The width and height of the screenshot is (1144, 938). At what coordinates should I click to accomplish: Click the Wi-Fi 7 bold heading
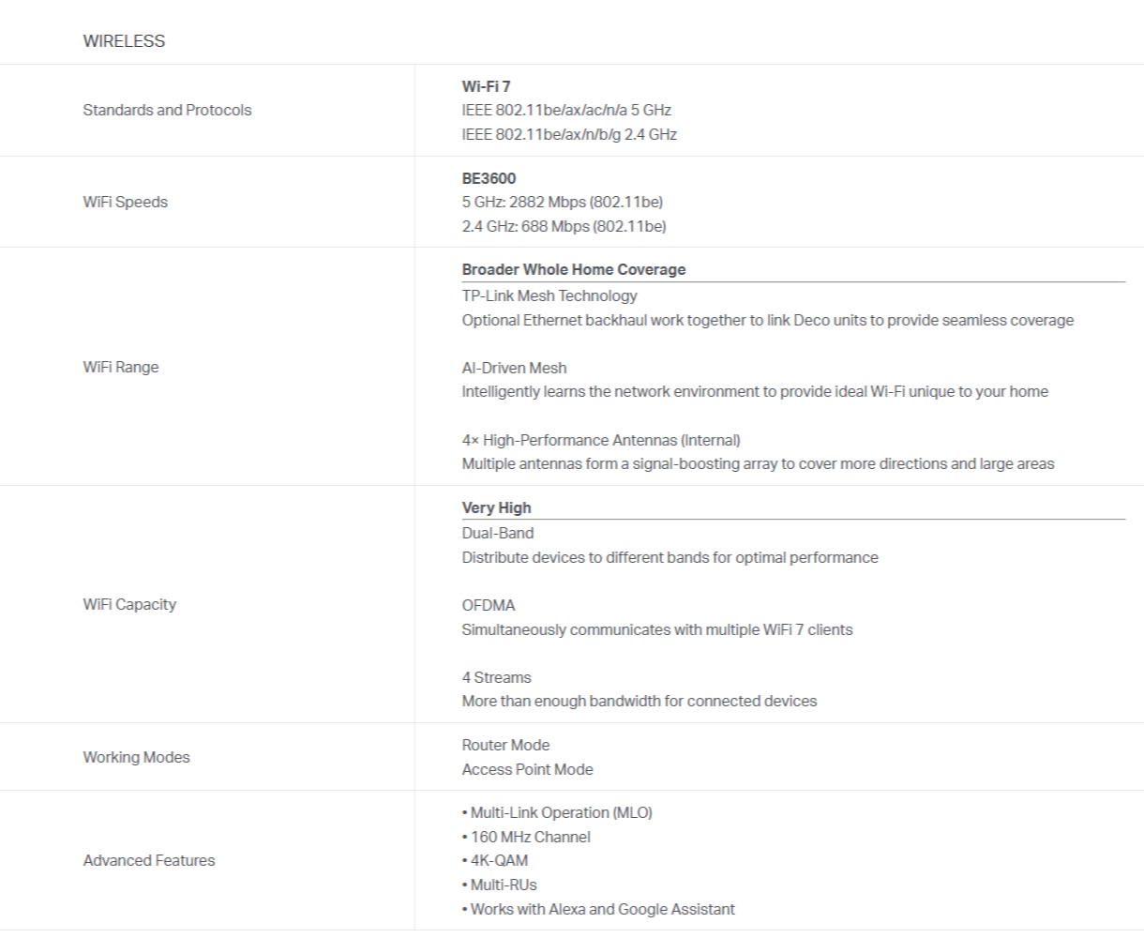coord(486,86)
